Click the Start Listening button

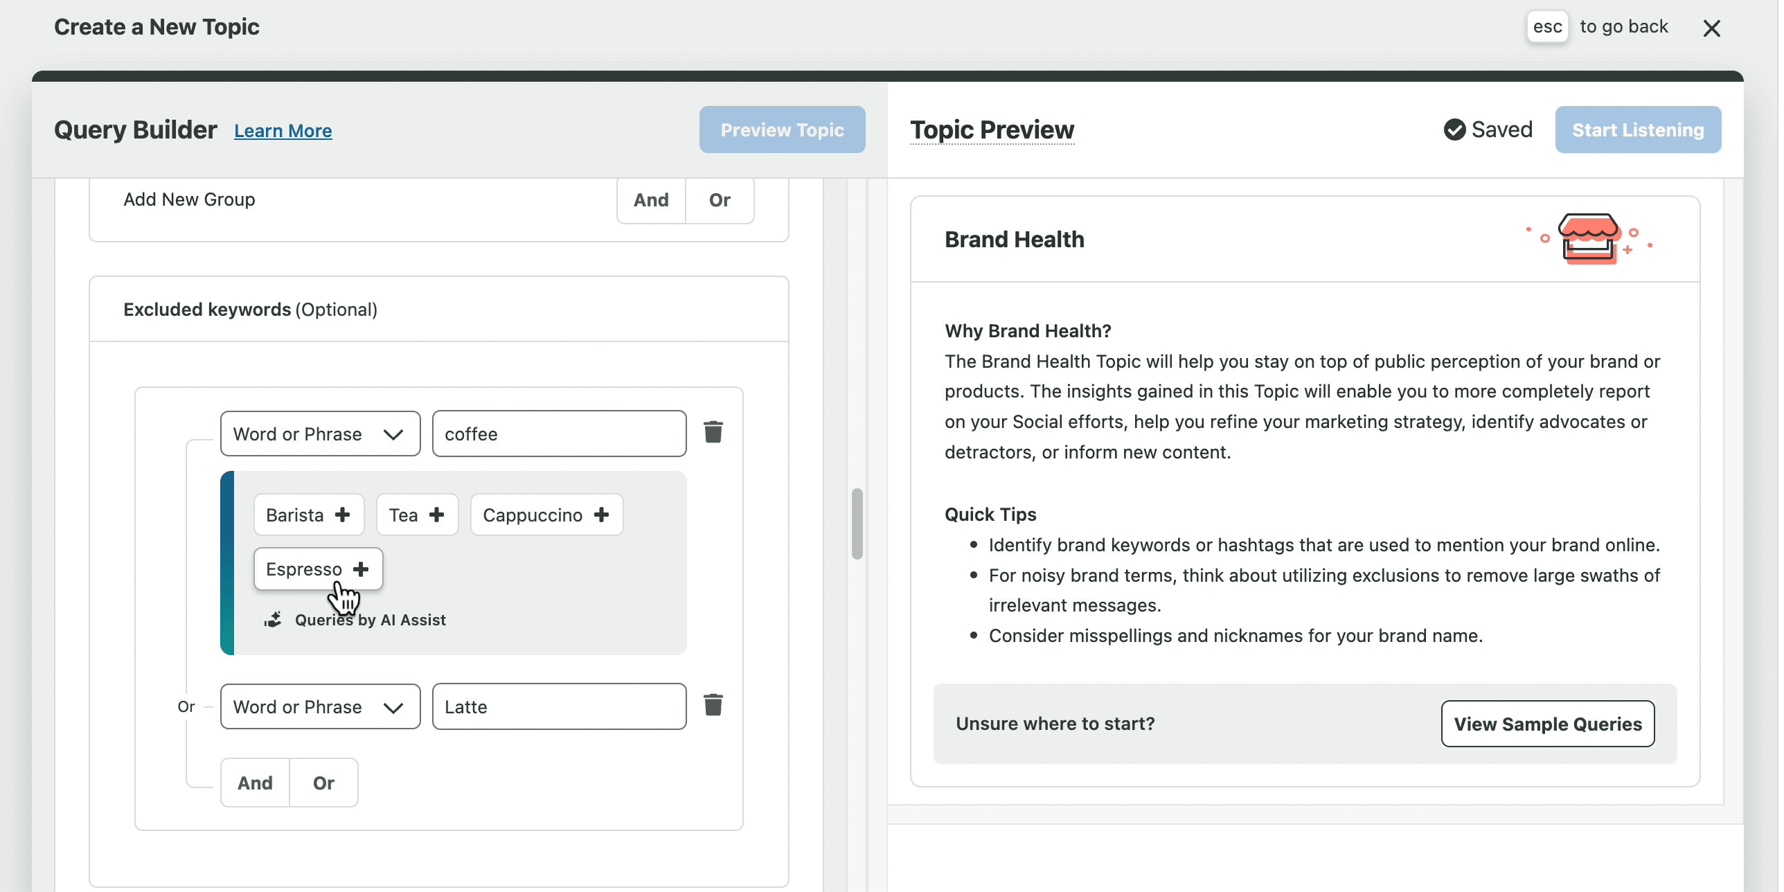tap(1637, 130)
